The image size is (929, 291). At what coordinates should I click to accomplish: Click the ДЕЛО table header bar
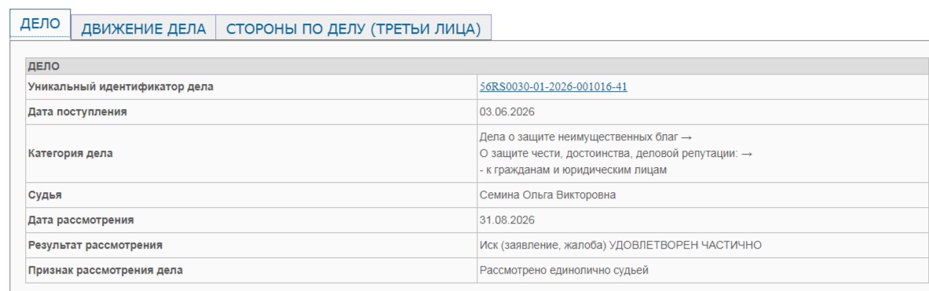coord(477,67)
